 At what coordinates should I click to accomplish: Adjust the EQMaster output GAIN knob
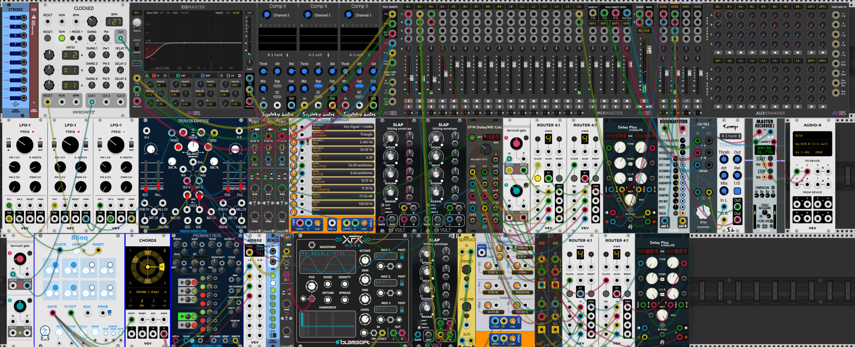(x=249, y=62)
